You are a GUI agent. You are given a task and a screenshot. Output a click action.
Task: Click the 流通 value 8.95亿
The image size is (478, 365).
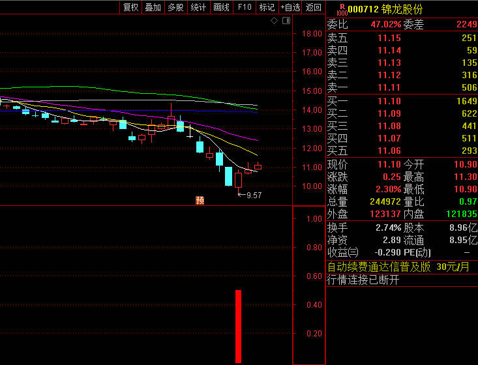pyautogui.click(x=464, y=240)
